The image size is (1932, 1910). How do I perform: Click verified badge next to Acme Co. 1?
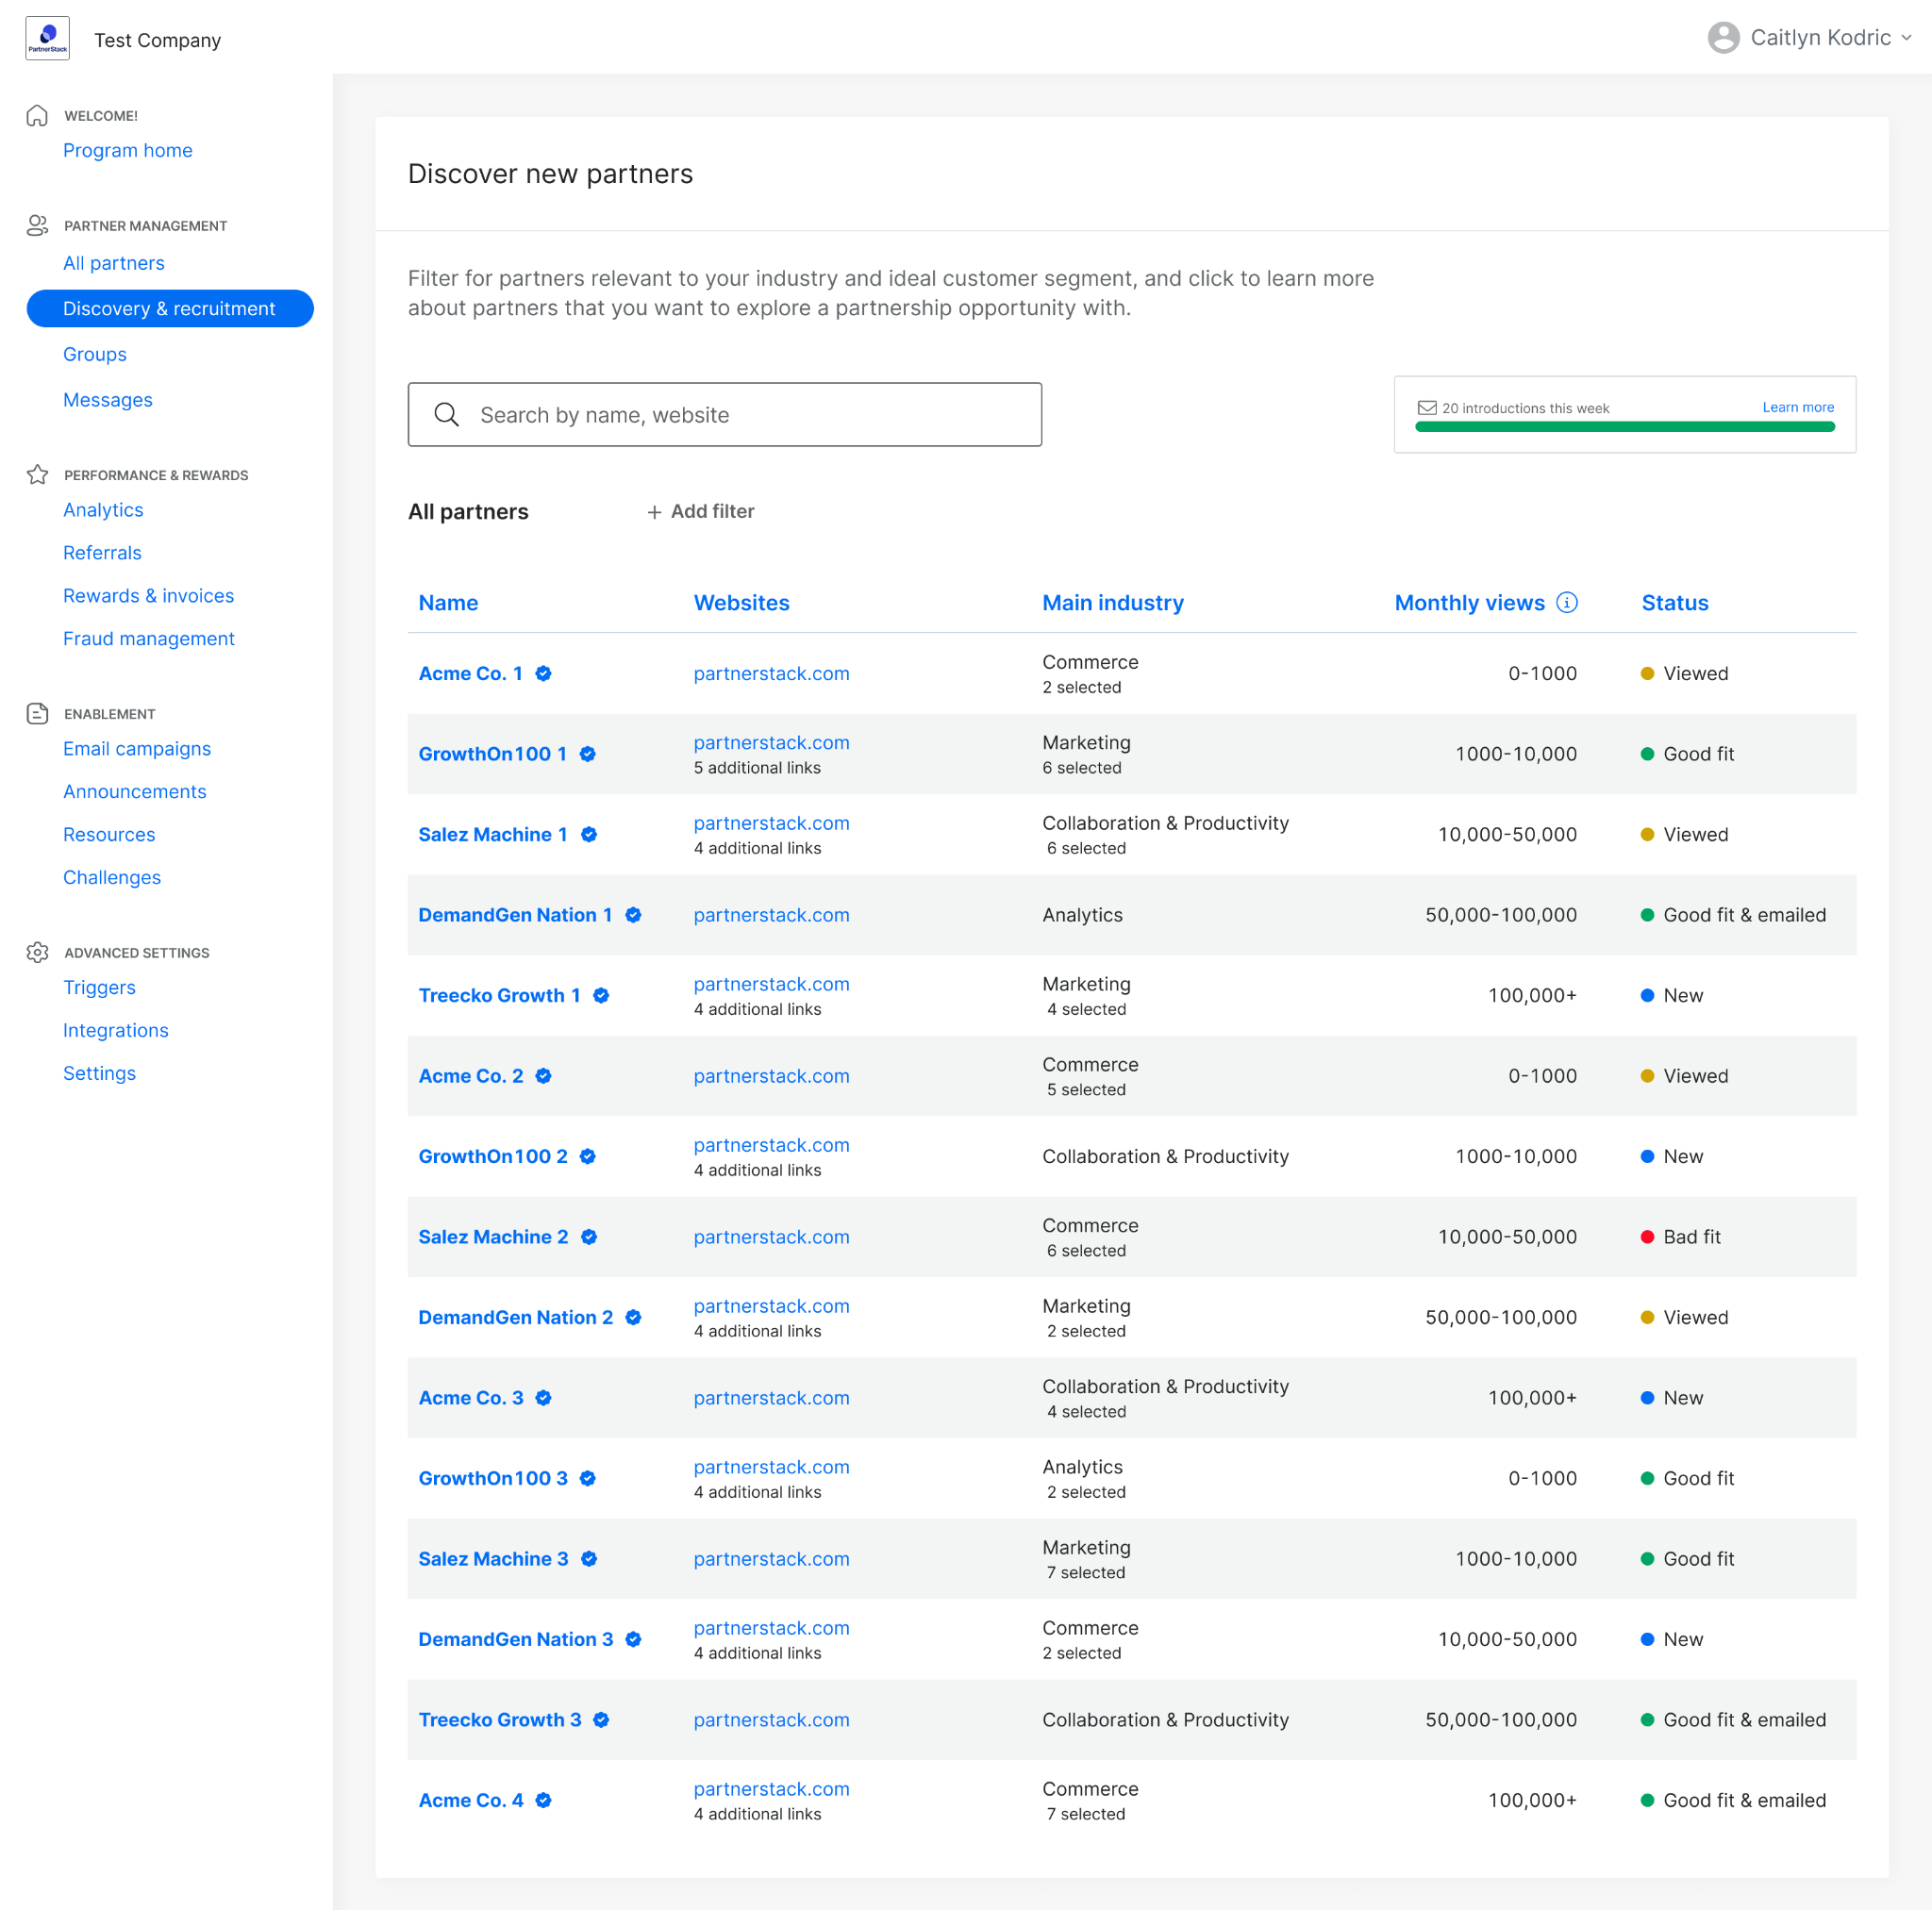[x=543, y=673]
